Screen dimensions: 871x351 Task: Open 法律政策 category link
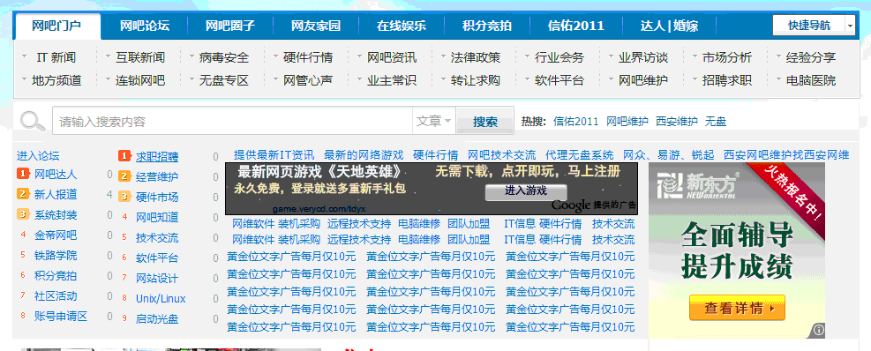tap(476, 57)
